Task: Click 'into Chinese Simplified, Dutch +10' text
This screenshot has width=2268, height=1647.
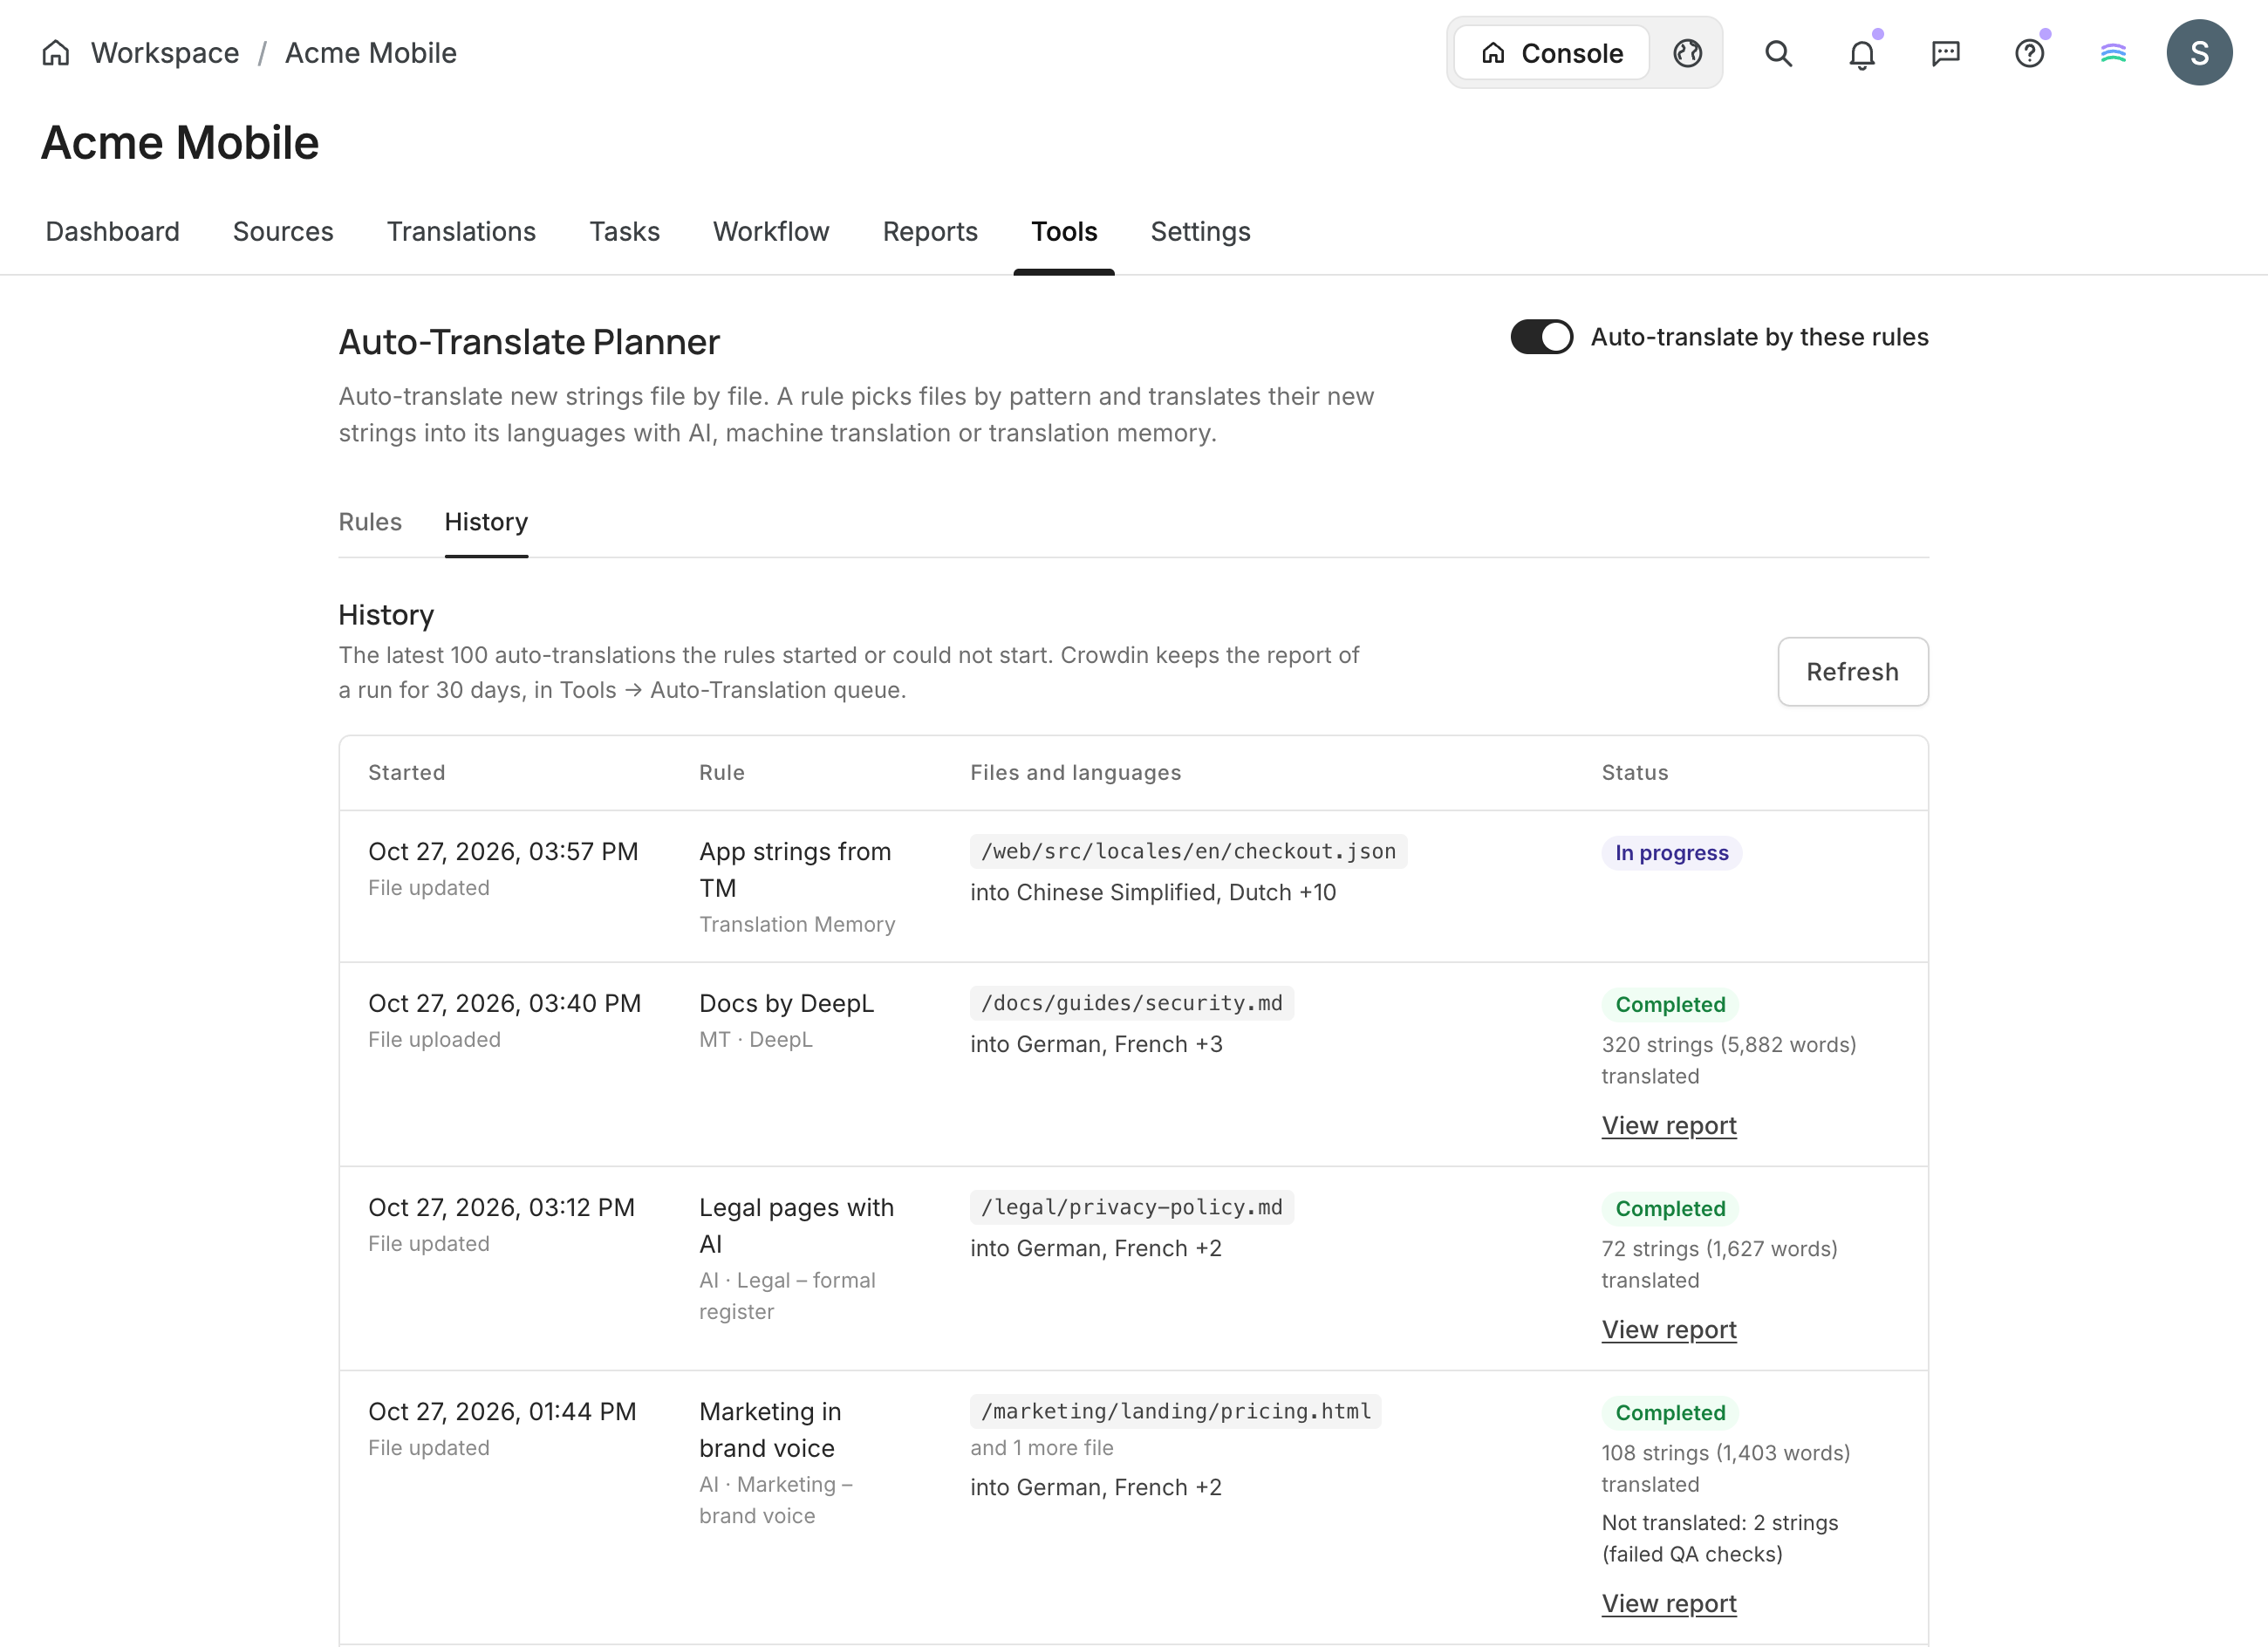Action: [x=1152, y=892]
